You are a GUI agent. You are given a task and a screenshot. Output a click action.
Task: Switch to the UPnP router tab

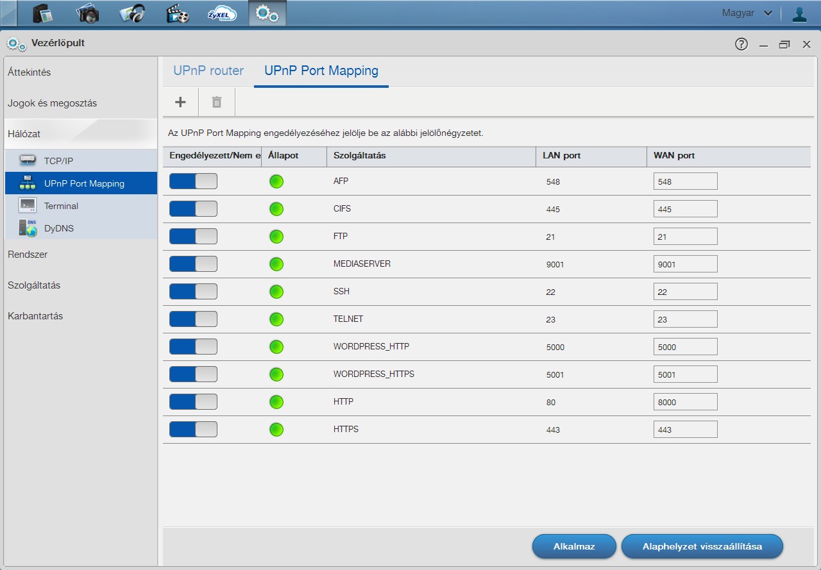coord(208,71)
